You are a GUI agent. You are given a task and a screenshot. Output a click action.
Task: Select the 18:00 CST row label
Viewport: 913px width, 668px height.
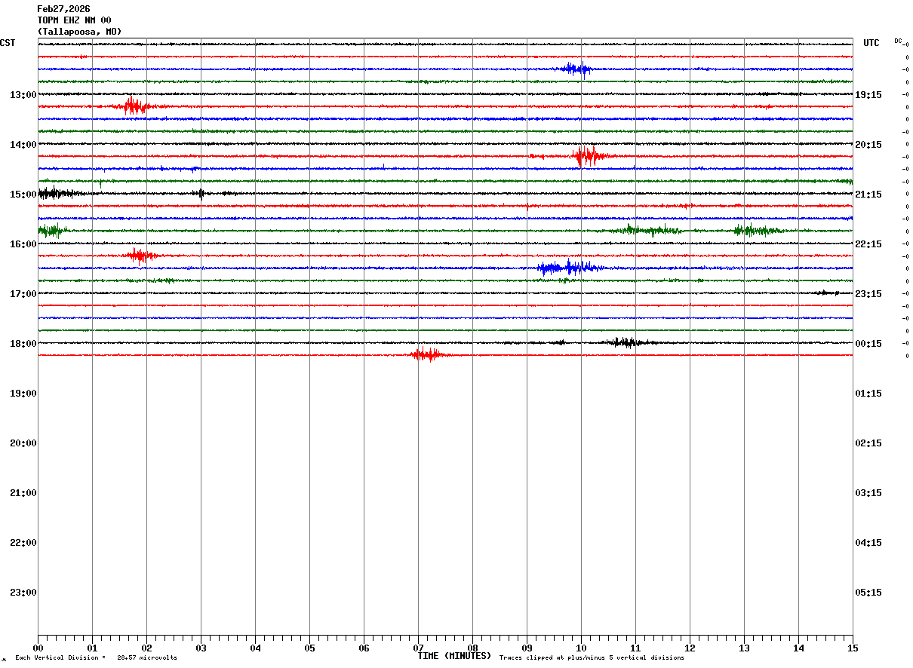(23, 343)
